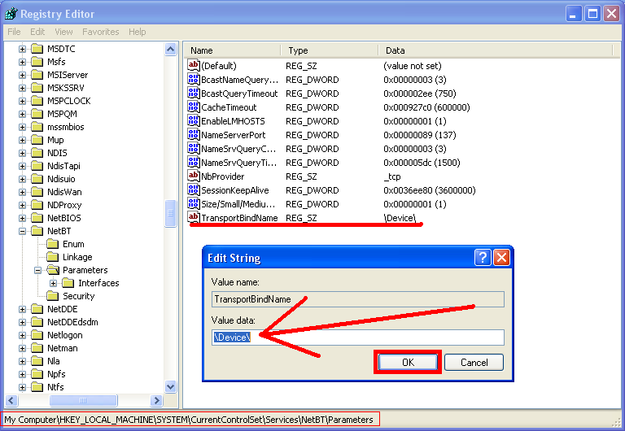This screenshot has width=625, height=431.
Task: Click the string icon beside (Default)
Action: point(194,65)
